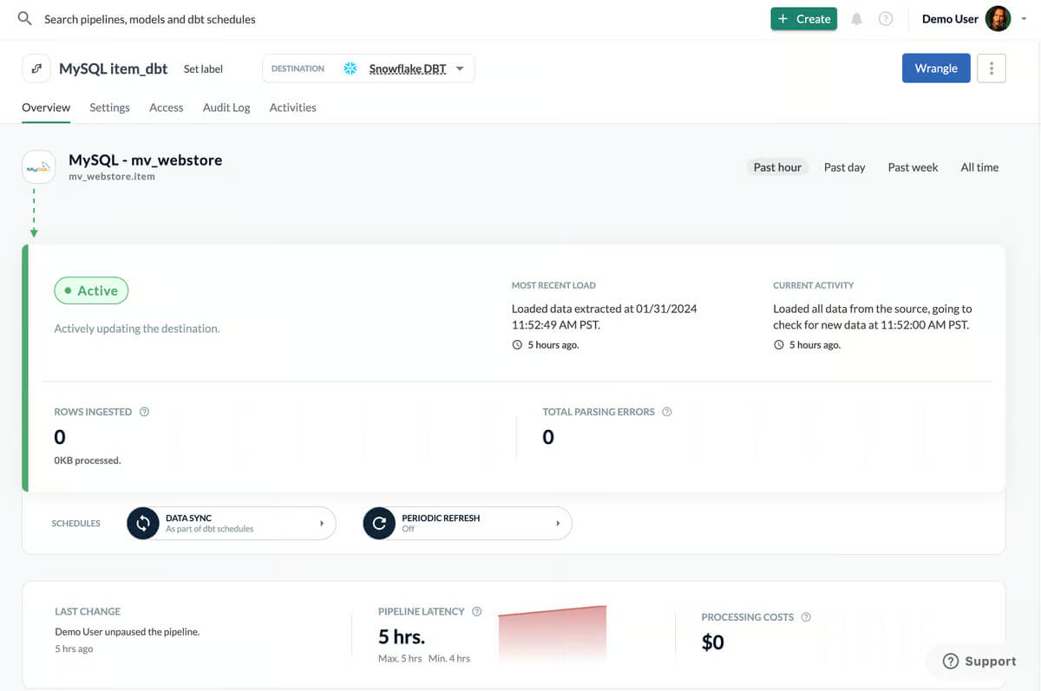This screenshot has height=691, width=1041.
Task: Click the Processing Costs info icon
Action: [x=806, y=617]
